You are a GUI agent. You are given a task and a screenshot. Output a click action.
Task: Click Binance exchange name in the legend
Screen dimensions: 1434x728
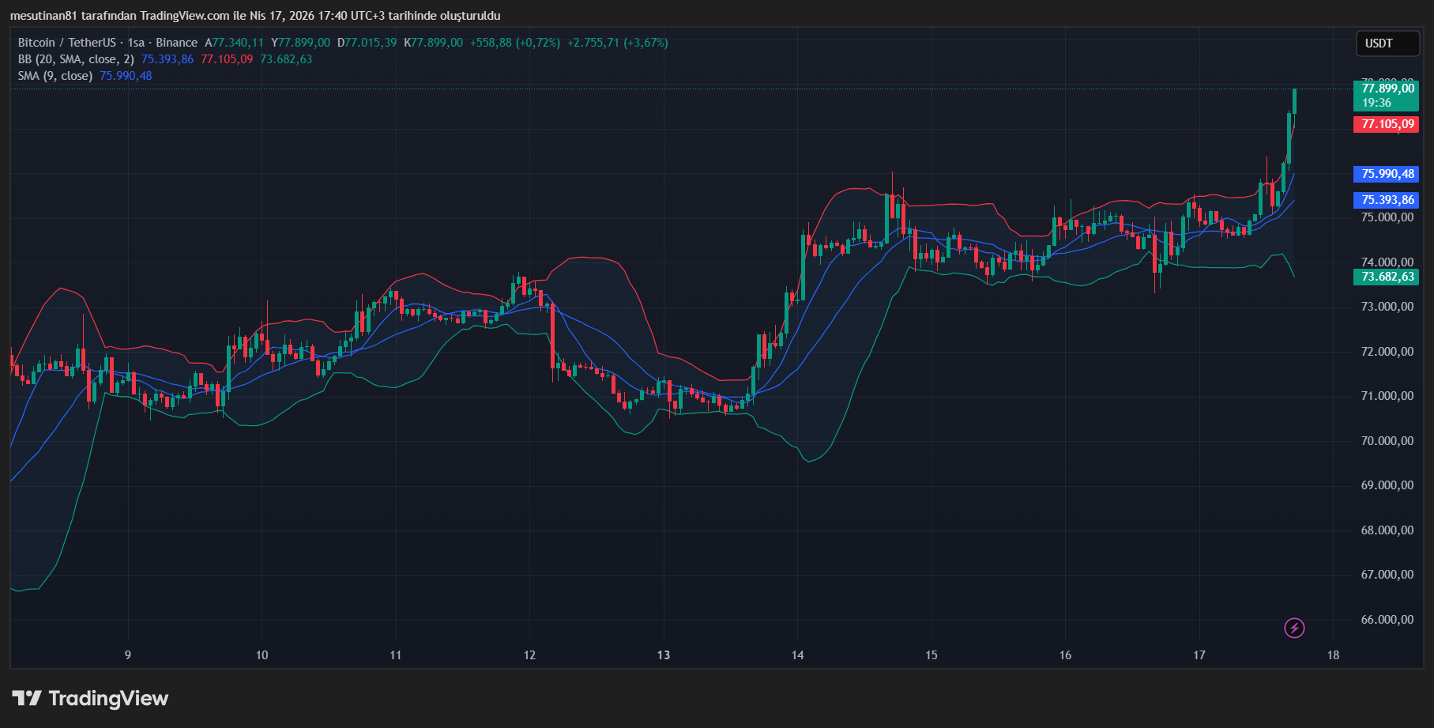click(x=176, y=43)
